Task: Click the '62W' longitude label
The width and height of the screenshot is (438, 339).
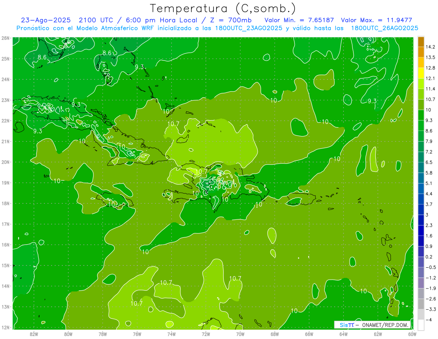Action: [378, 334]
